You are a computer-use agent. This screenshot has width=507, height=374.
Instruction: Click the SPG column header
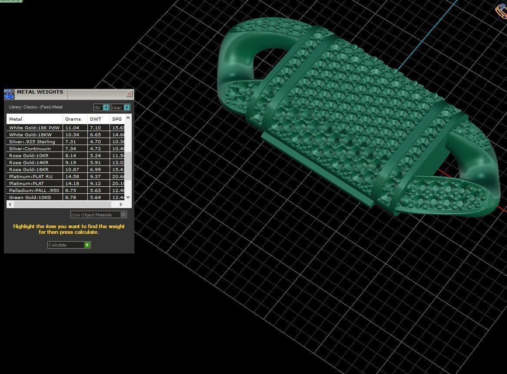[x=117, y=119]
